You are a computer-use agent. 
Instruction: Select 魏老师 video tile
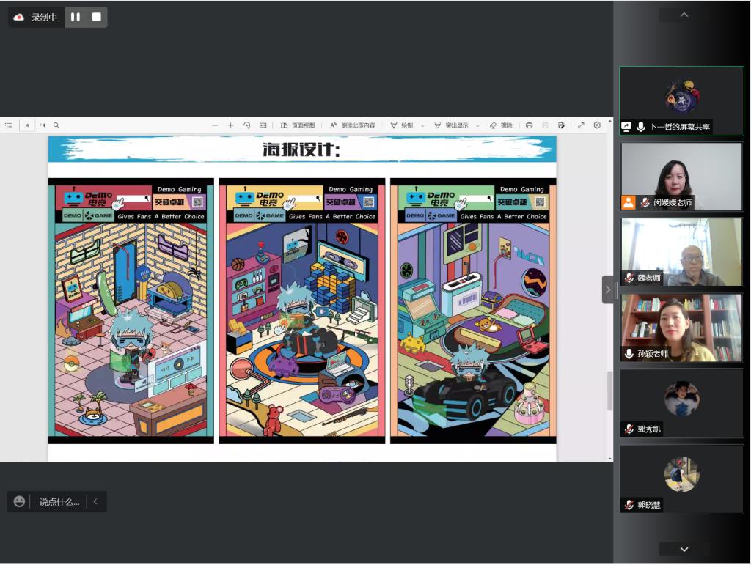pos(681,252)
